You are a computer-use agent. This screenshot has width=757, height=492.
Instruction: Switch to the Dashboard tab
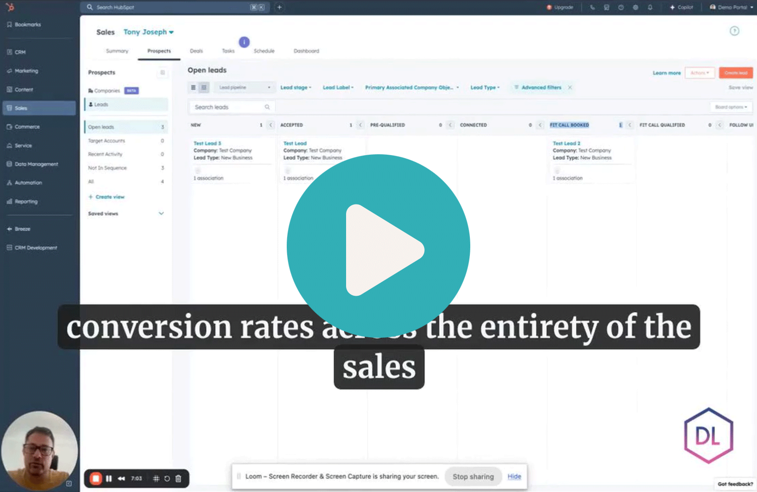pos(306,51)
